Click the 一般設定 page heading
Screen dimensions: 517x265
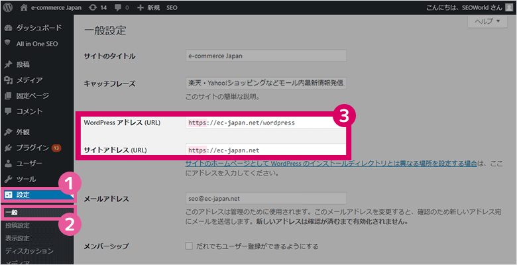(x=105, y=31)
